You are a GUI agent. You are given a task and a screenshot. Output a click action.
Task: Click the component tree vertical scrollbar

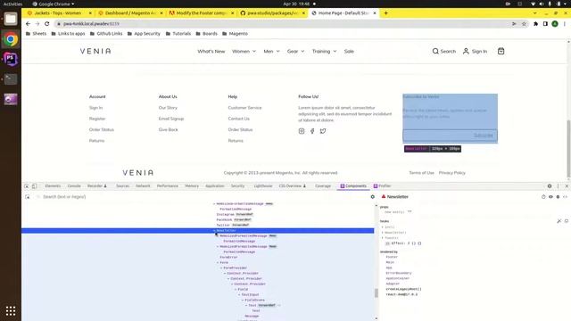377,293
